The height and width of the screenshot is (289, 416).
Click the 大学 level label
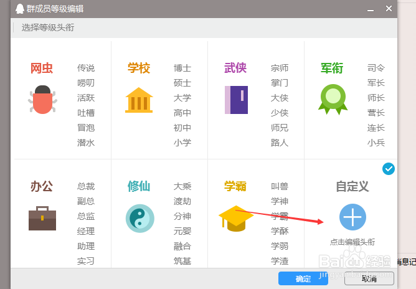(182, 98)
